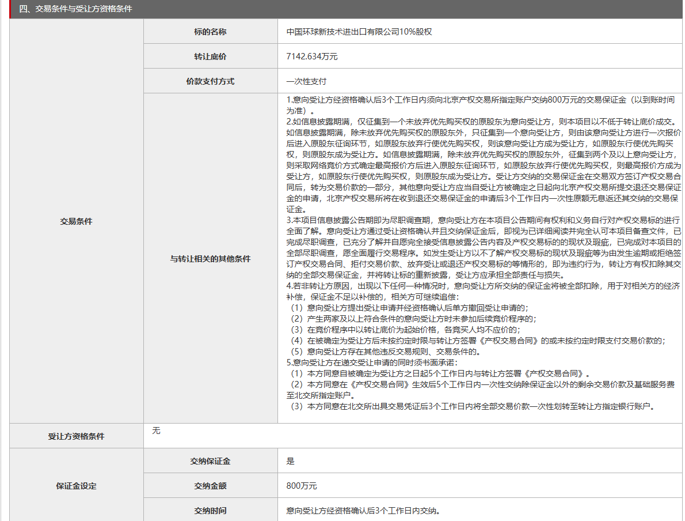This screenshot has height=521, width=685.
Task: Select the 交纳保证金 label cell
Action: click(x=211, y=461)
